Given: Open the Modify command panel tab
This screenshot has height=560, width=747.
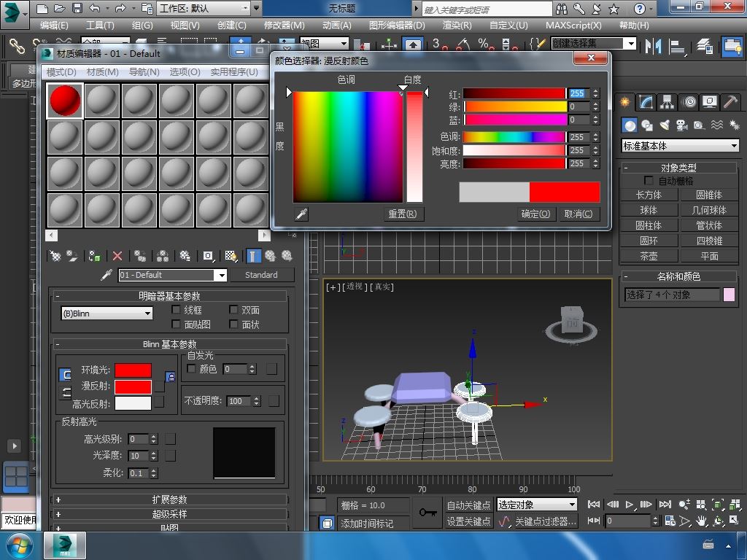Looking at the screenshot, I should 646,102.
